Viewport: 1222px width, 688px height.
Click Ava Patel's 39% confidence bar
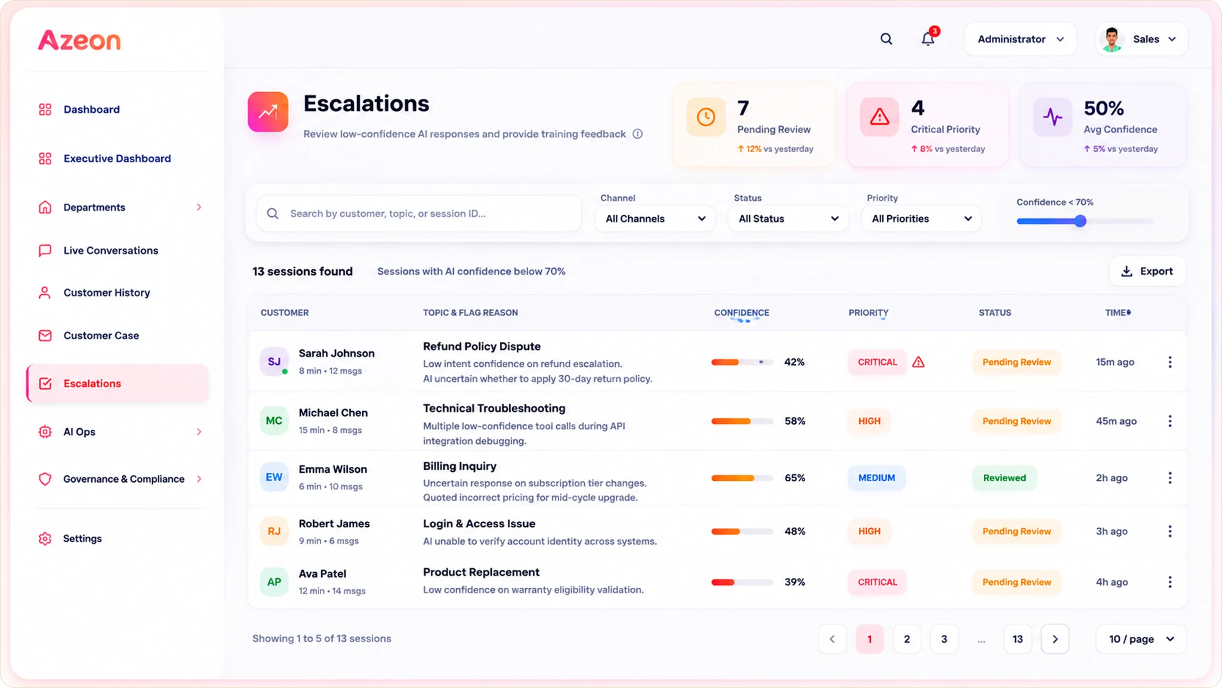pos(742,582)
